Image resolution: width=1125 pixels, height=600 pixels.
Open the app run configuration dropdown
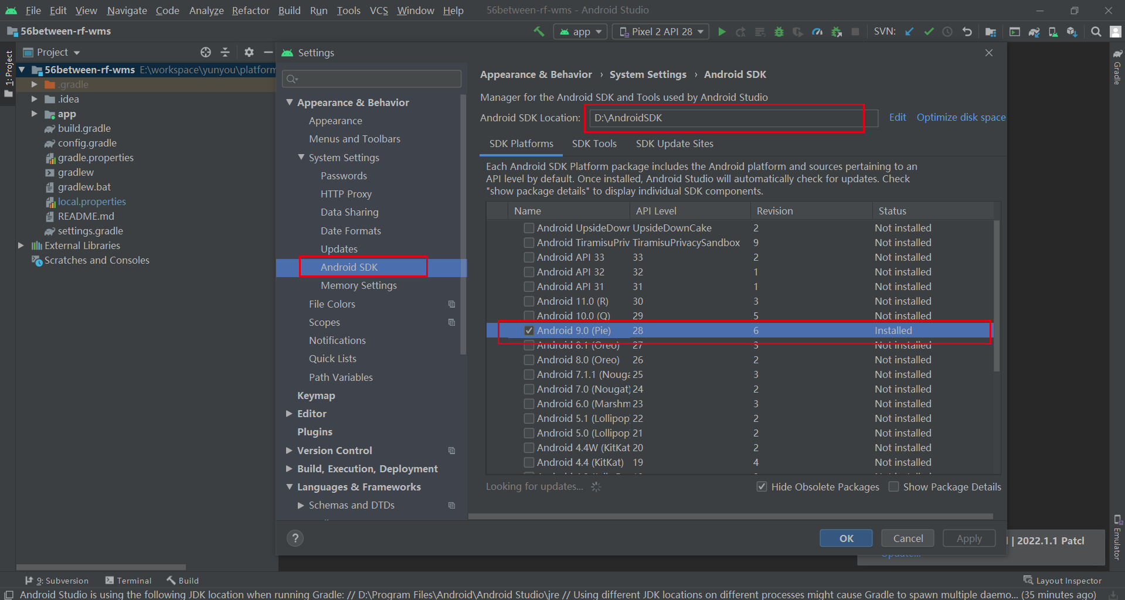tap(580, 32)
